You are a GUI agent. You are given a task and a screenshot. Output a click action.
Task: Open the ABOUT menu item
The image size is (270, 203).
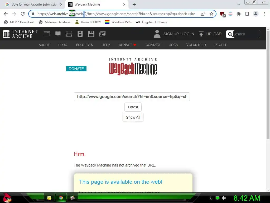44,45
